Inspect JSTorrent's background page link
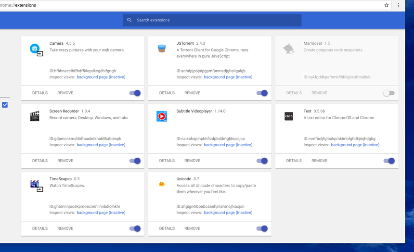Screen dimensions: 414x252 (228, 77)
